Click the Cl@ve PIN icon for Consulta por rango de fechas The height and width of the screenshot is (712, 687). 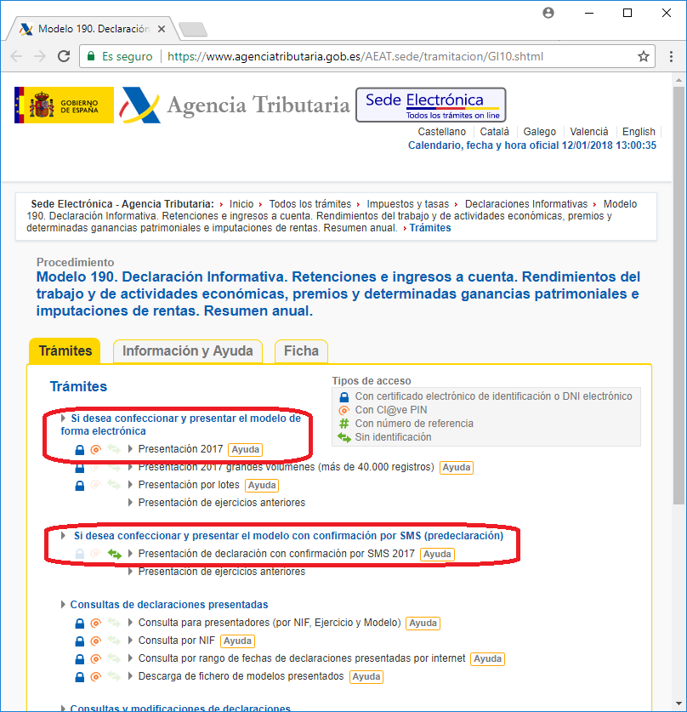[95, 659]
